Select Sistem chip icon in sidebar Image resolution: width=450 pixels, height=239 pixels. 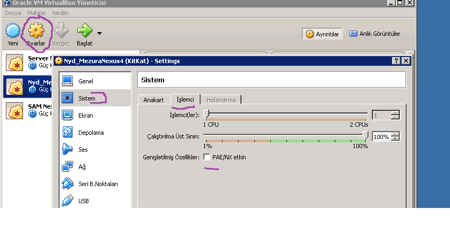click(68, 98)
